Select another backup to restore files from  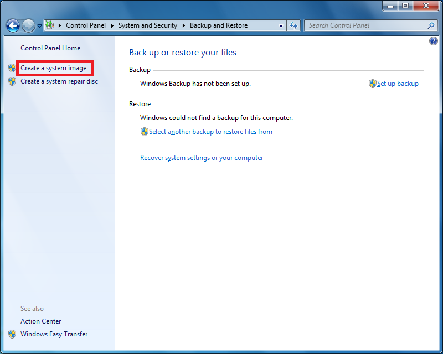tap(210, 132)
